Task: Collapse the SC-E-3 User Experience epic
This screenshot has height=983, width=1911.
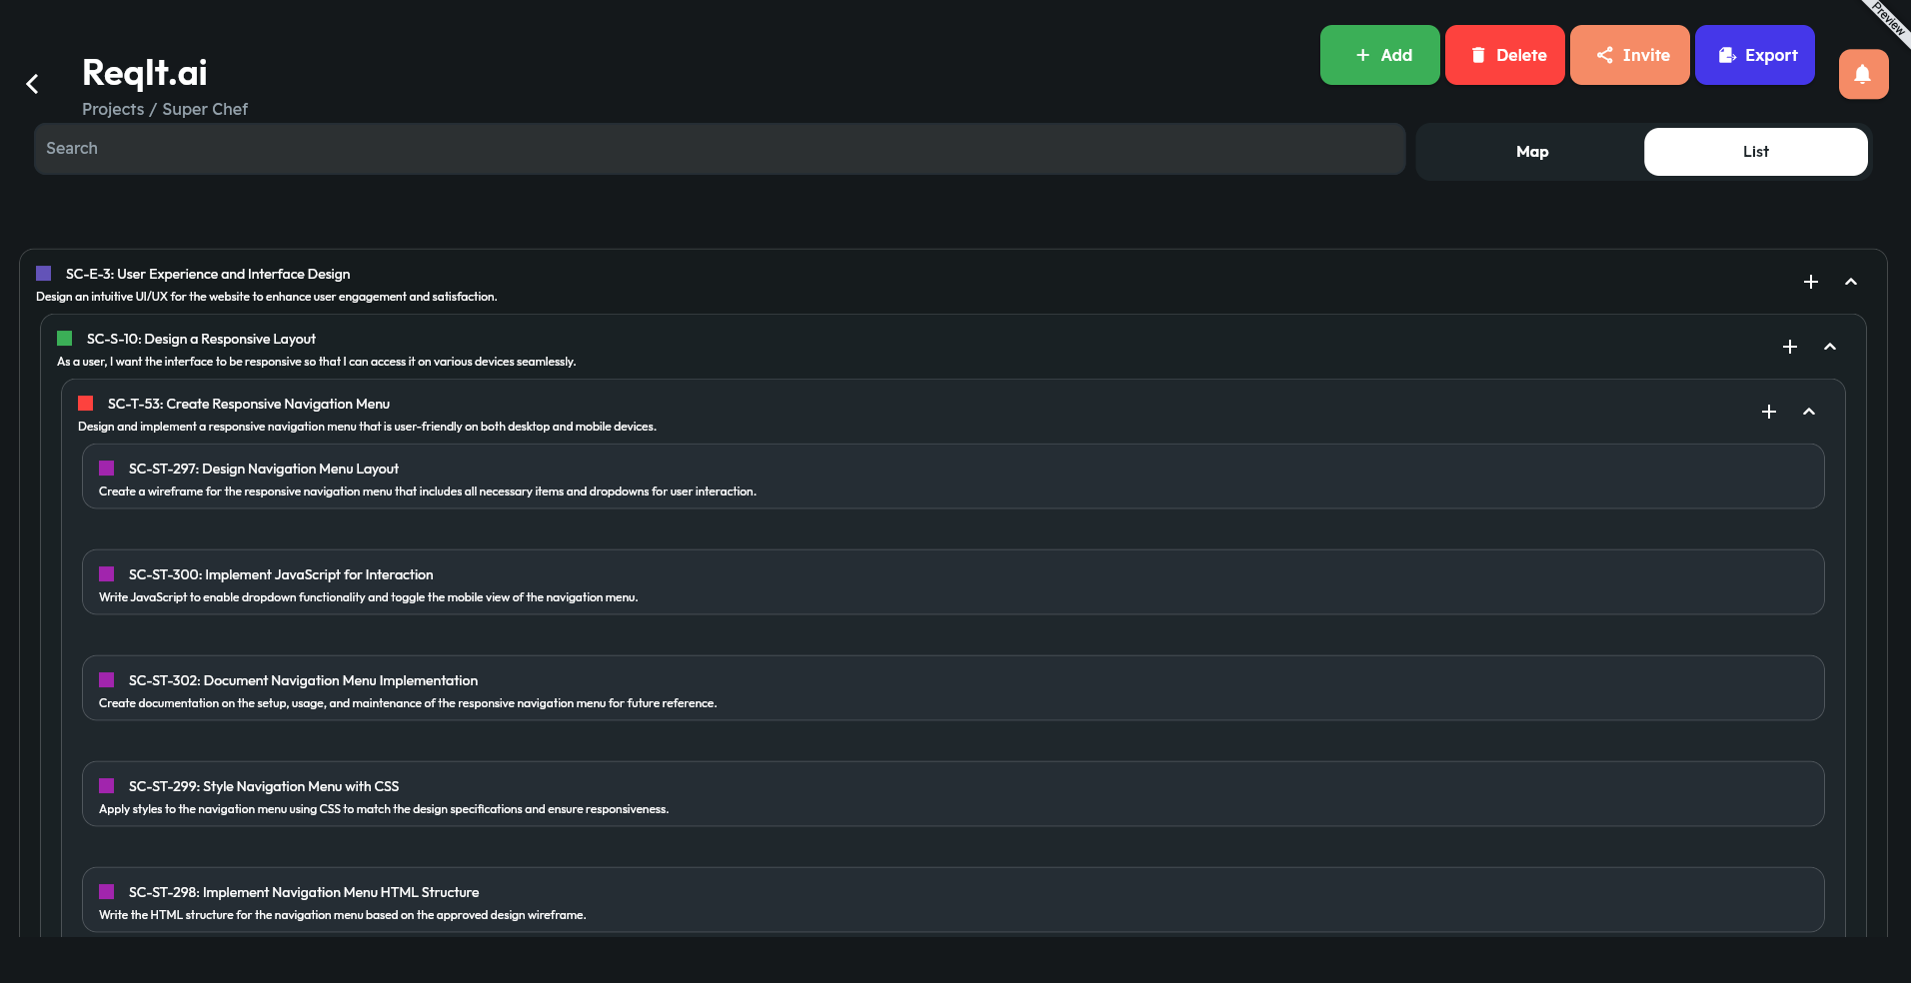Action: pyautogui.click(x=1850, y=282)
